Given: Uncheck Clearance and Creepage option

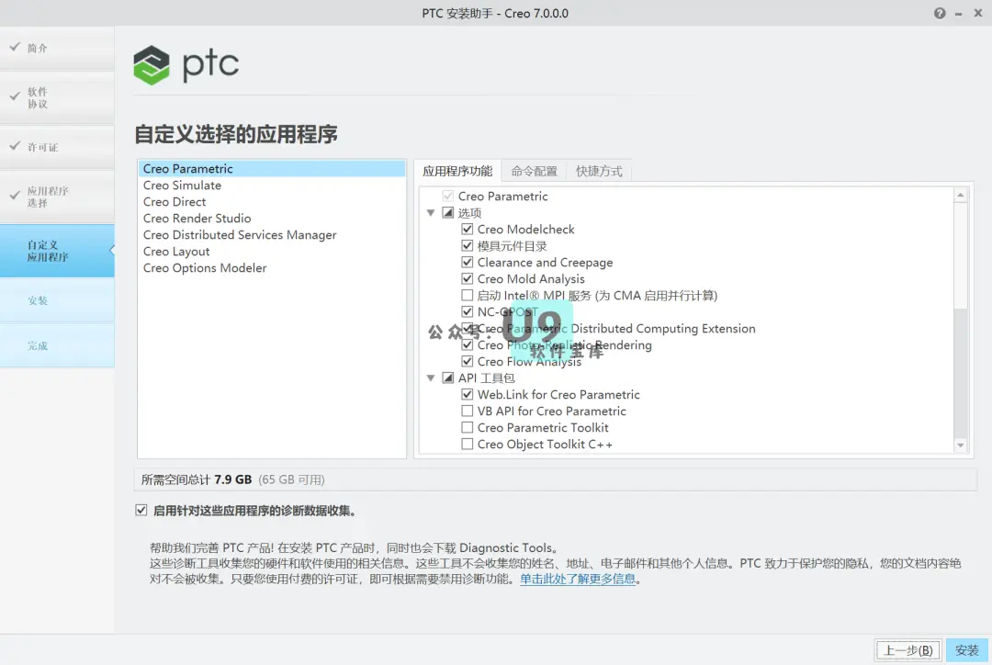Looking at the screenshot, I should pyautogui.click(x=467, y=262).
